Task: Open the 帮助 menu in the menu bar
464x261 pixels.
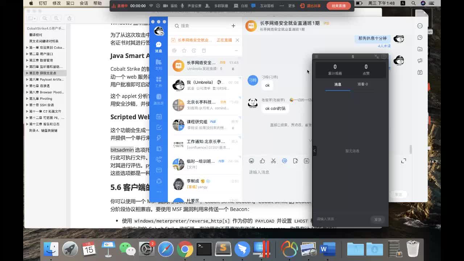Action: click(98, 3)
